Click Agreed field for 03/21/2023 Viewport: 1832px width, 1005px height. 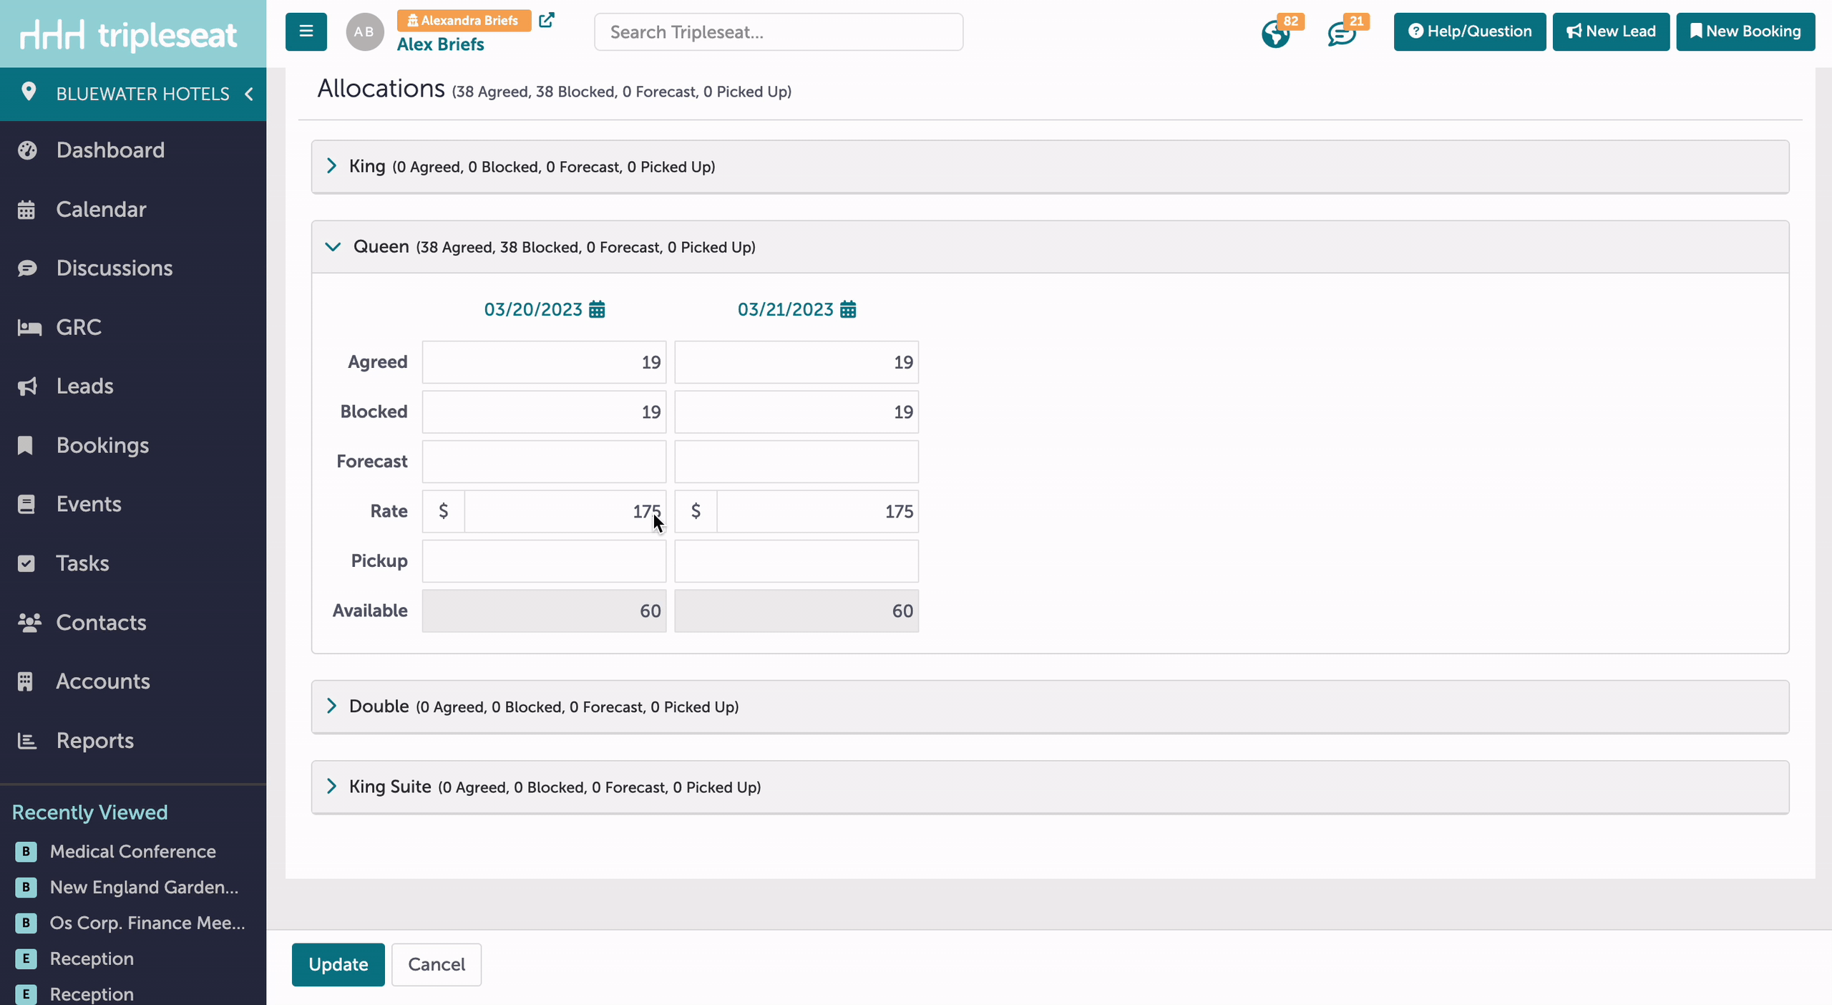click(796, 362)
